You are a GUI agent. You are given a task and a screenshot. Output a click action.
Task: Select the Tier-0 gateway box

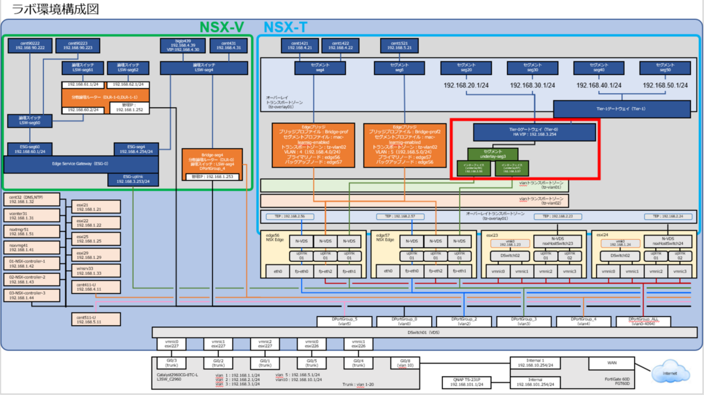coord(534,133)
